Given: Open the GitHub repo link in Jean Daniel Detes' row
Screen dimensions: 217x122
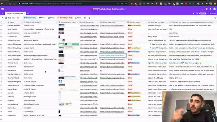Looking at the screenshot, I should point(113,55).
